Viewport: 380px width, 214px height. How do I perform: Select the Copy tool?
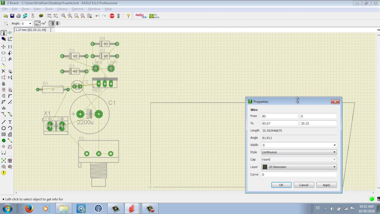pos(10,47)
